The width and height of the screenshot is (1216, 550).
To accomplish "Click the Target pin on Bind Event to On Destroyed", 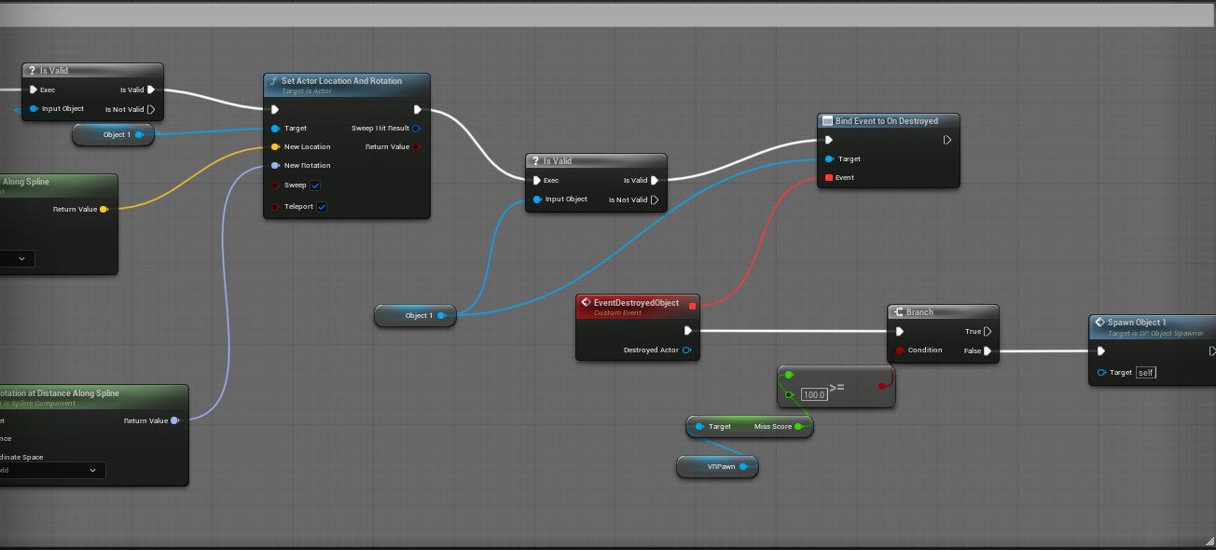I will click(x=829, y=159).
